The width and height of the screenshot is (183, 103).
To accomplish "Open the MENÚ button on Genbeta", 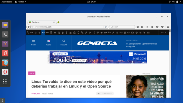I will coord(34,43).
